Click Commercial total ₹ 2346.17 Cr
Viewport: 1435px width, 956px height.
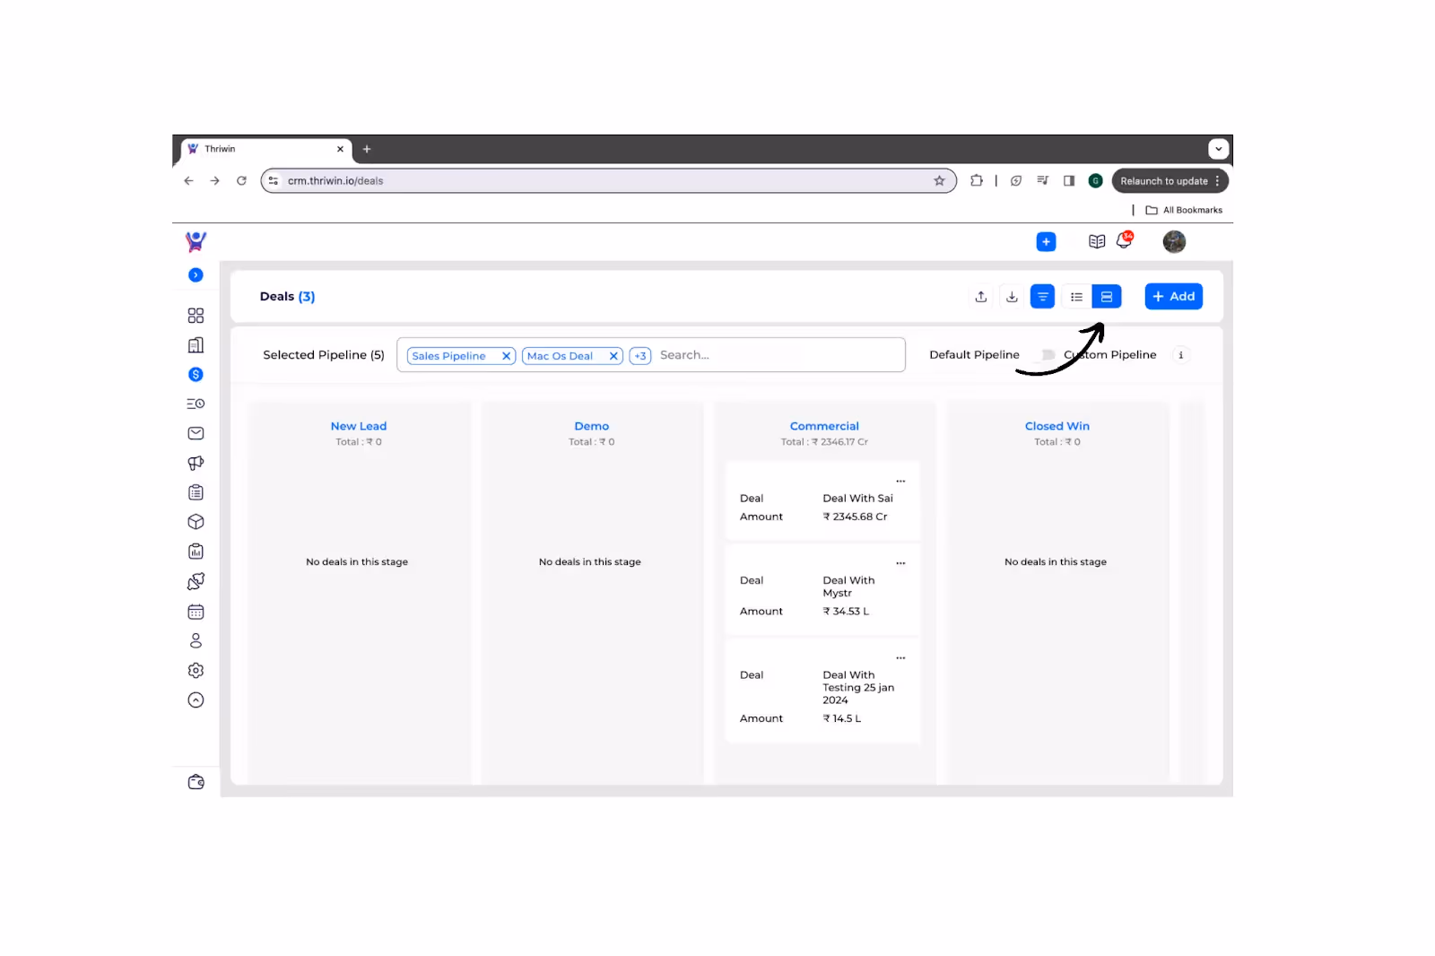coord(824,442)
